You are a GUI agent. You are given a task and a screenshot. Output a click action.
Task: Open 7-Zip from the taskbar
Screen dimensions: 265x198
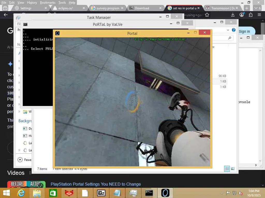[101, 193]
